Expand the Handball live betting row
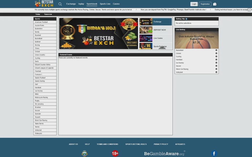Viewport: 252px width, 157px height. (197, 60)
